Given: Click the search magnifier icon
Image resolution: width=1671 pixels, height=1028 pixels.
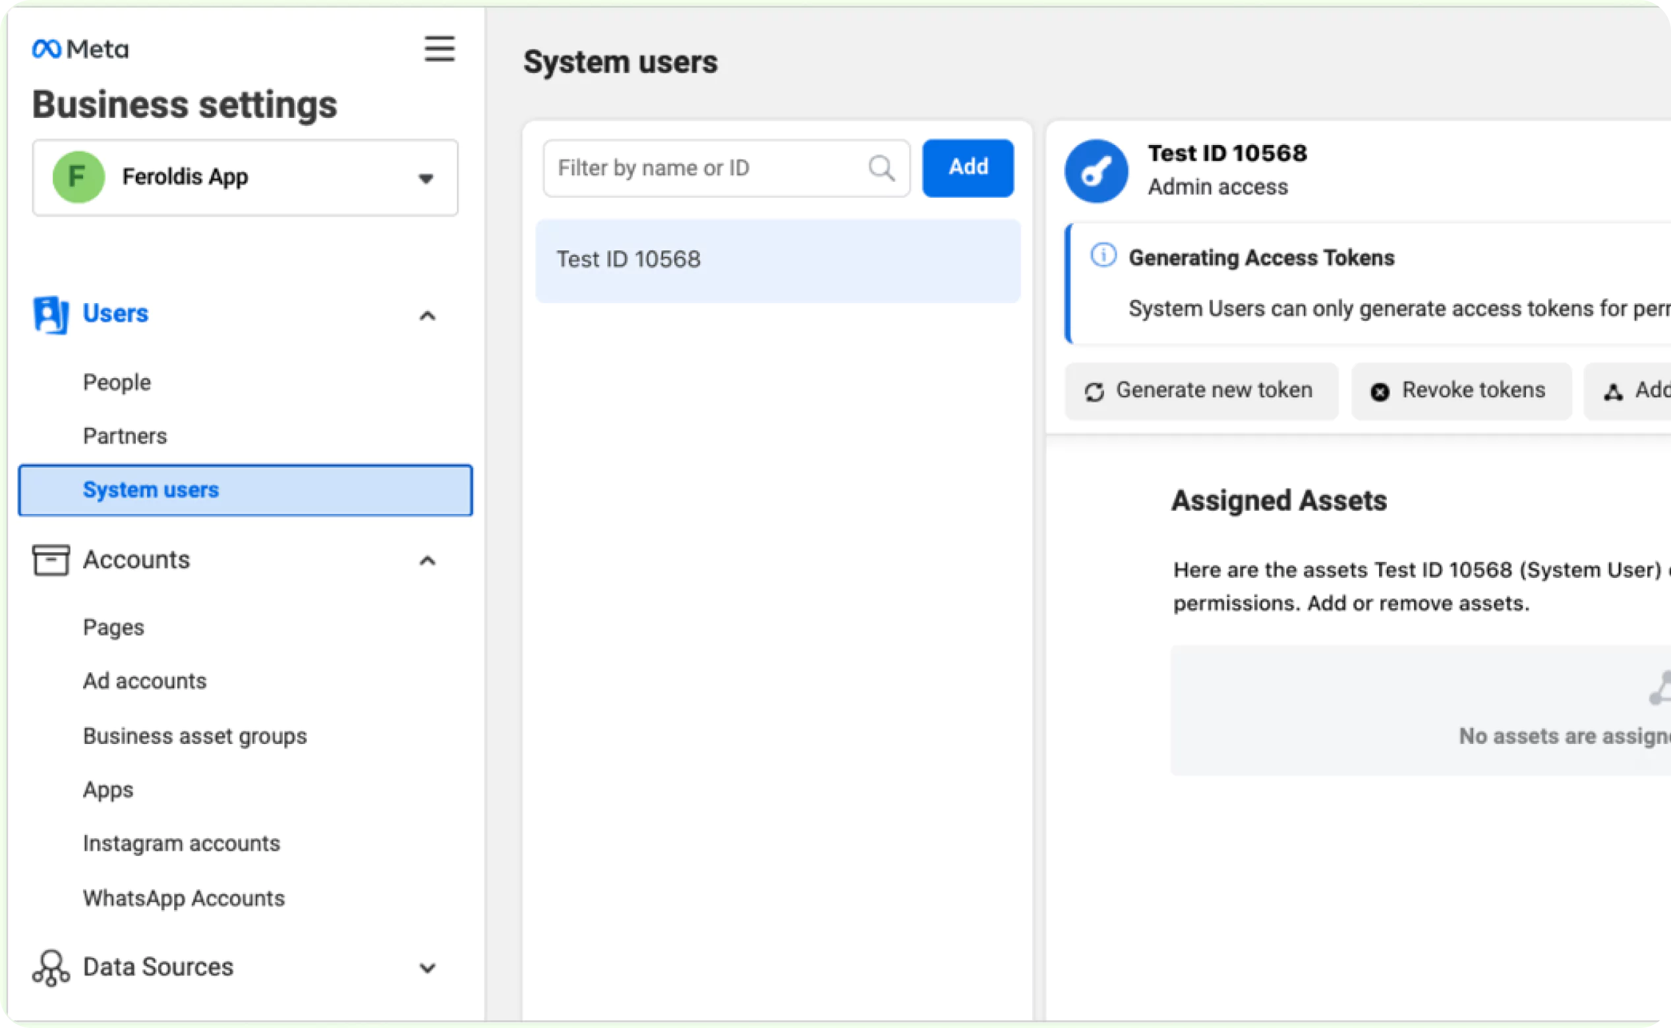Looking at the screenshot, I should [881, 168].
